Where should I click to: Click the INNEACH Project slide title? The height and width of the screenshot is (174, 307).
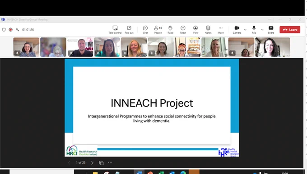152,103
